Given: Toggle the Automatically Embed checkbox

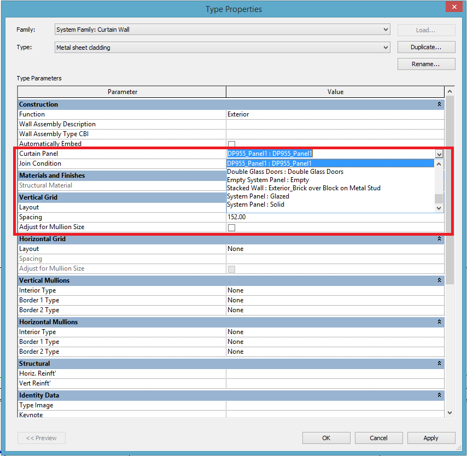Looking at the screenshot, I should pos(231,144).
